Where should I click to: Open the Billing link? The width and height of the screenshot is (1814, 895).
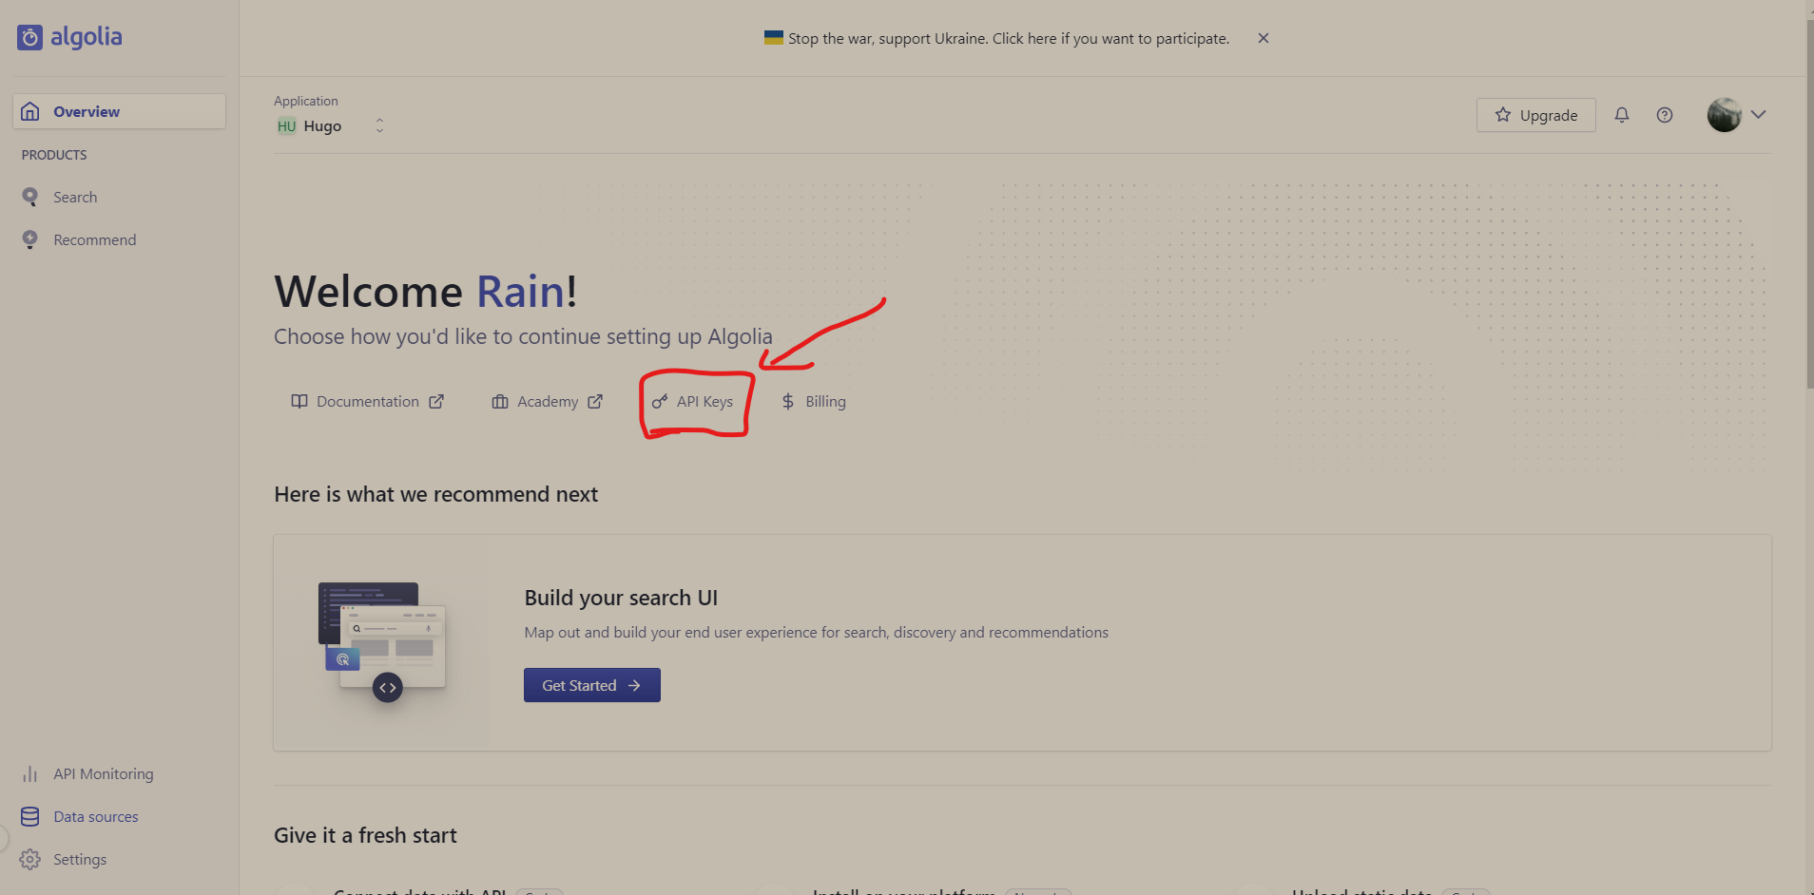pyautogui.click(x=814, y=402)
